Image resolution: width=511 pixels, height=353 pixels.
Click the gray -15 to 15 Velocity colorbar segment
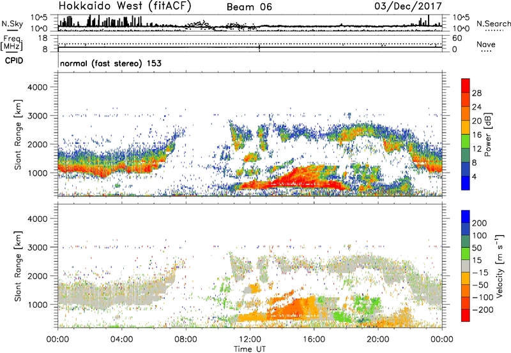(466, 266)
